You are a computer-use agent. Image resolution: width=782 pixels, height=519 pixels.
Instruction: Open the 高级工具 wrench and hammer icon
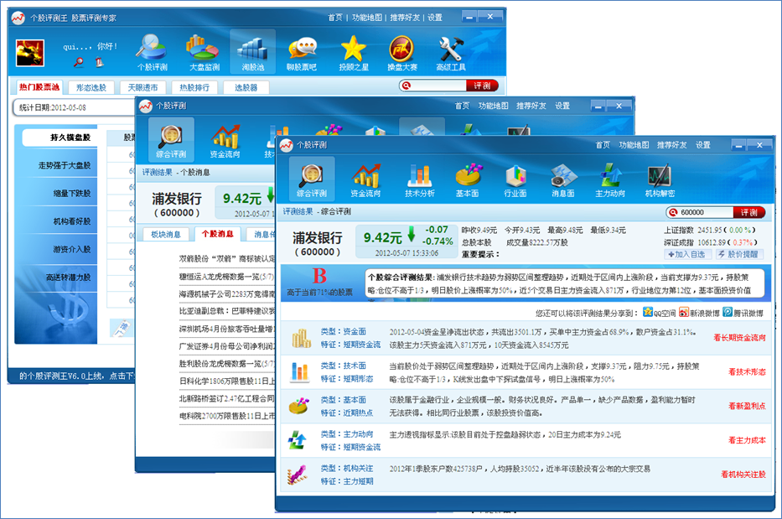pos(451,54)
